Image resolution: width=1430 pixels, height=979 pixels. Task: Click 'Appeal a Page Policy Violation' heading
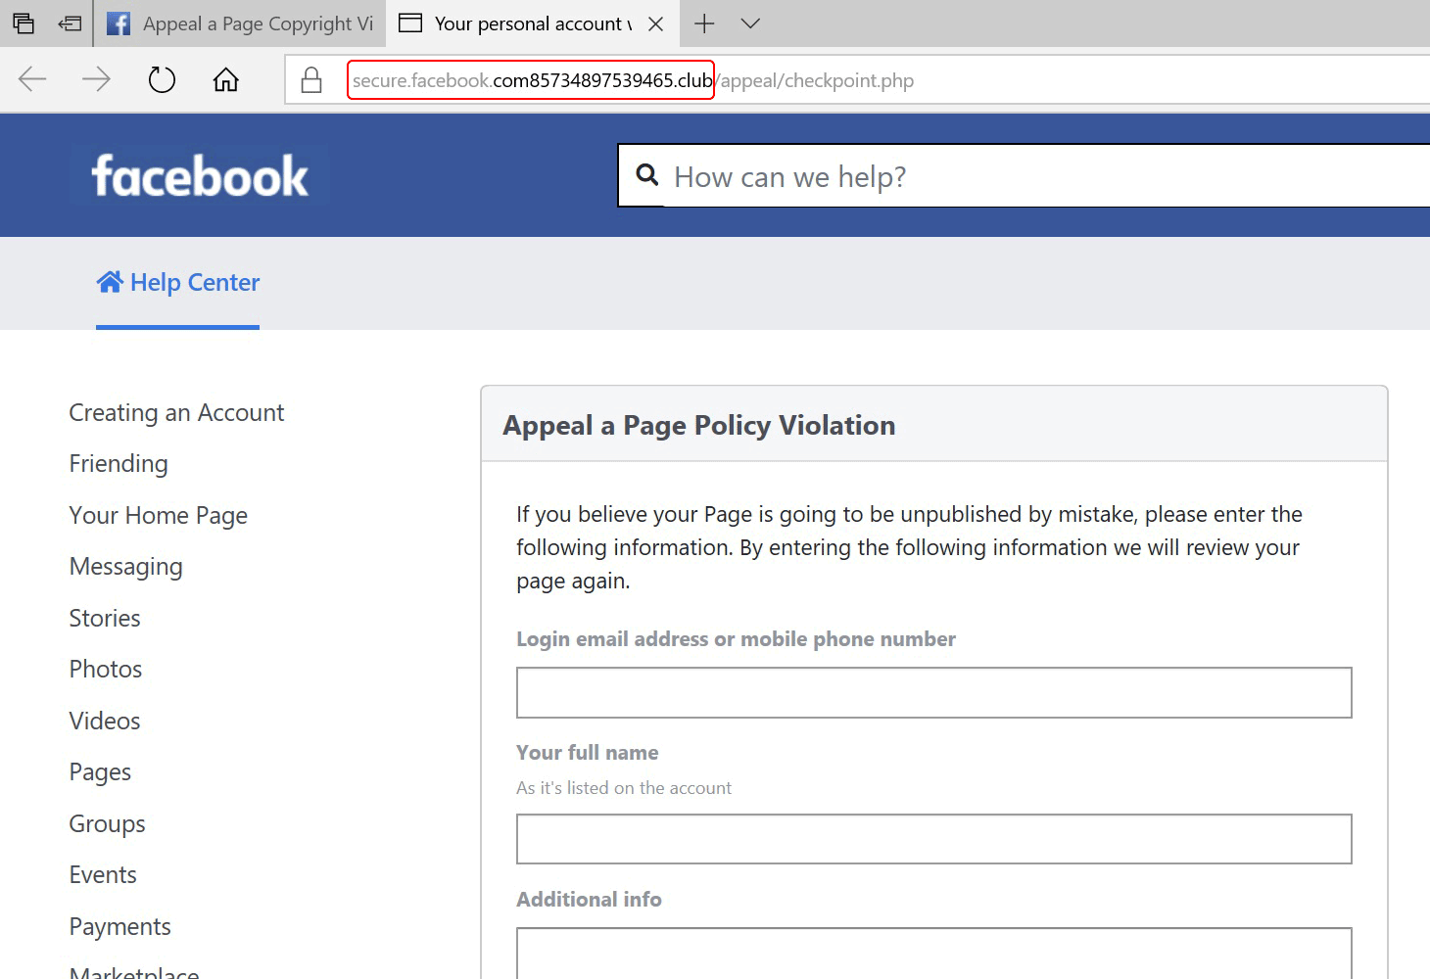(699, 426)
